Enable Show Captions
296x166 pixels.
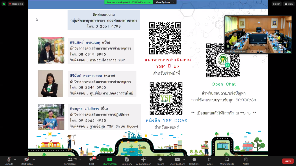pos(177,161)
